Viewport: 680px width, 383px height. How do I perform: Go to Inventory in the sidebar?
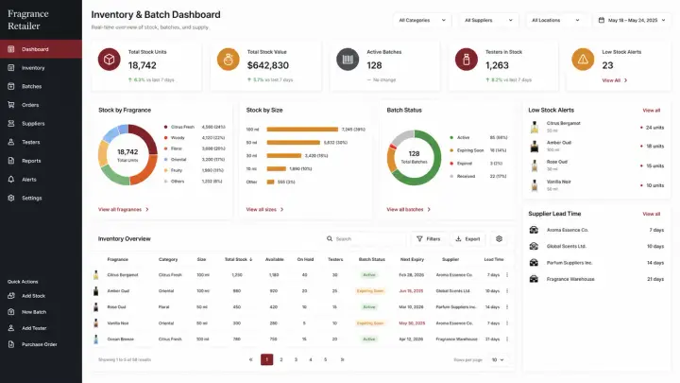coord(41,68)
